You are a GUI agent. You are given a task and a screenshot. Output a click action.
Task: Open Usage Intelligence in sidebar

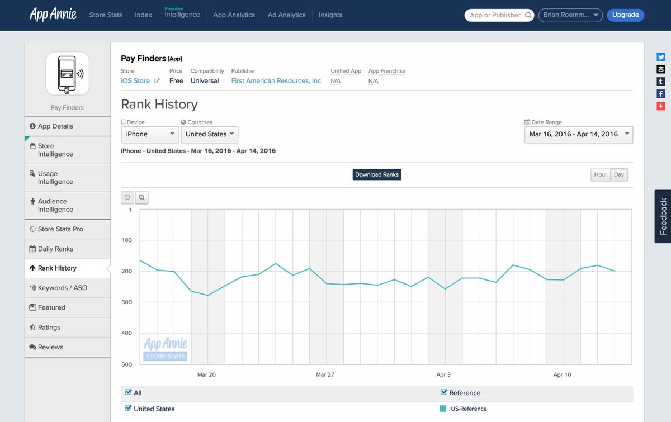coord(68,178)
